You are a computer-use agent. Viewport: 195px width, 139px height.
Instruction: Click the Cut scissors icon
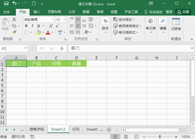pyautogui.click(x=14, y=19)
